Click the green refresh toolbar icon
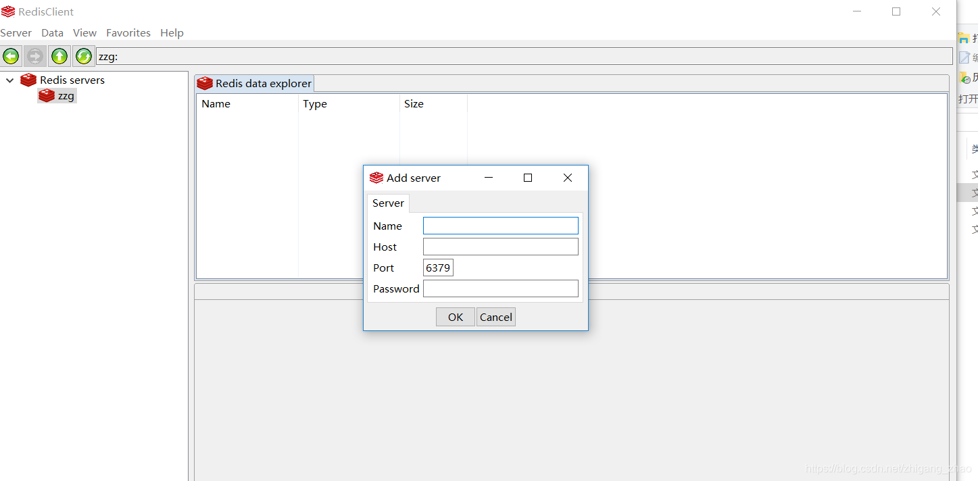Viewport: 978px width, 481px height. tap(84, 56)
